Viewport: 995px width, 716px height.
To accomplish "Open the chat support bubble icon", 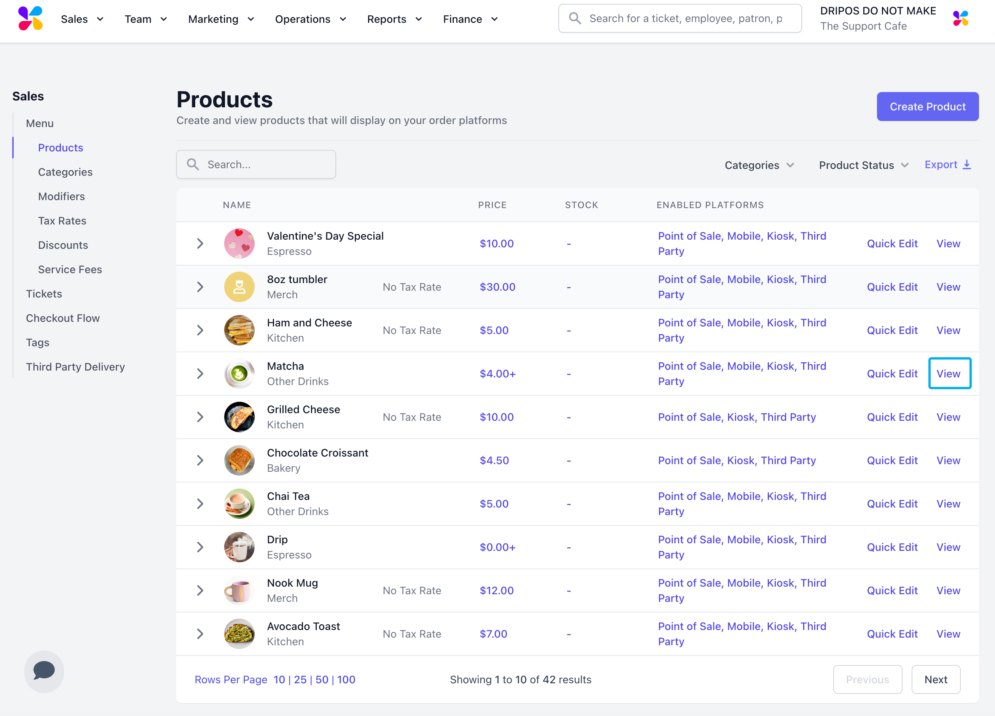I will click(44, 671).
